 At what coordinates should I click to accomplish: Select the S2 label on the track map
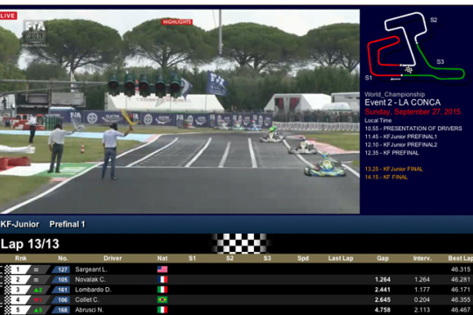point(434,20)
